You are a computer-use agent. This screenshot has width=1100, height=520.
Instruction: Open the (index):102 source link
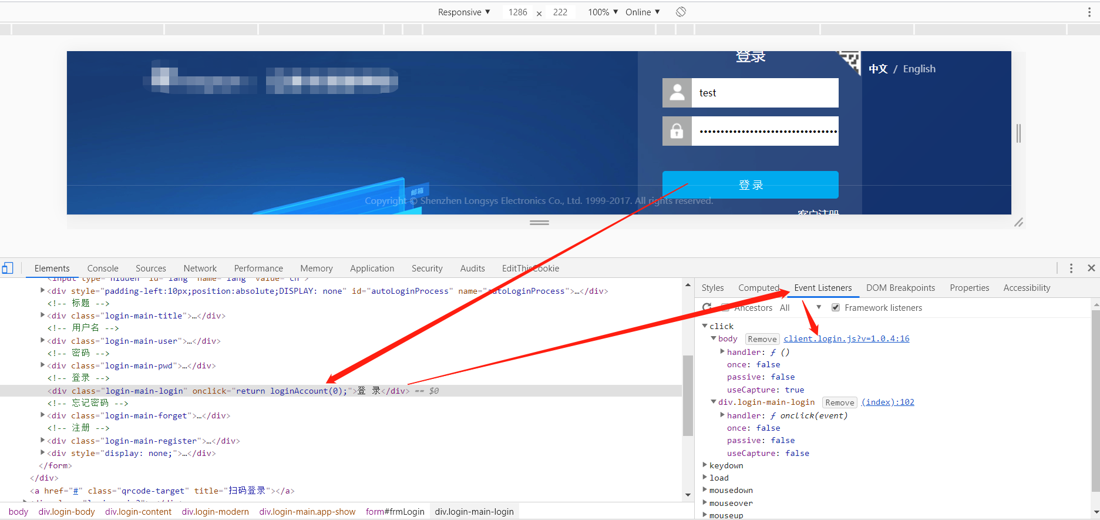coord(887,402)
